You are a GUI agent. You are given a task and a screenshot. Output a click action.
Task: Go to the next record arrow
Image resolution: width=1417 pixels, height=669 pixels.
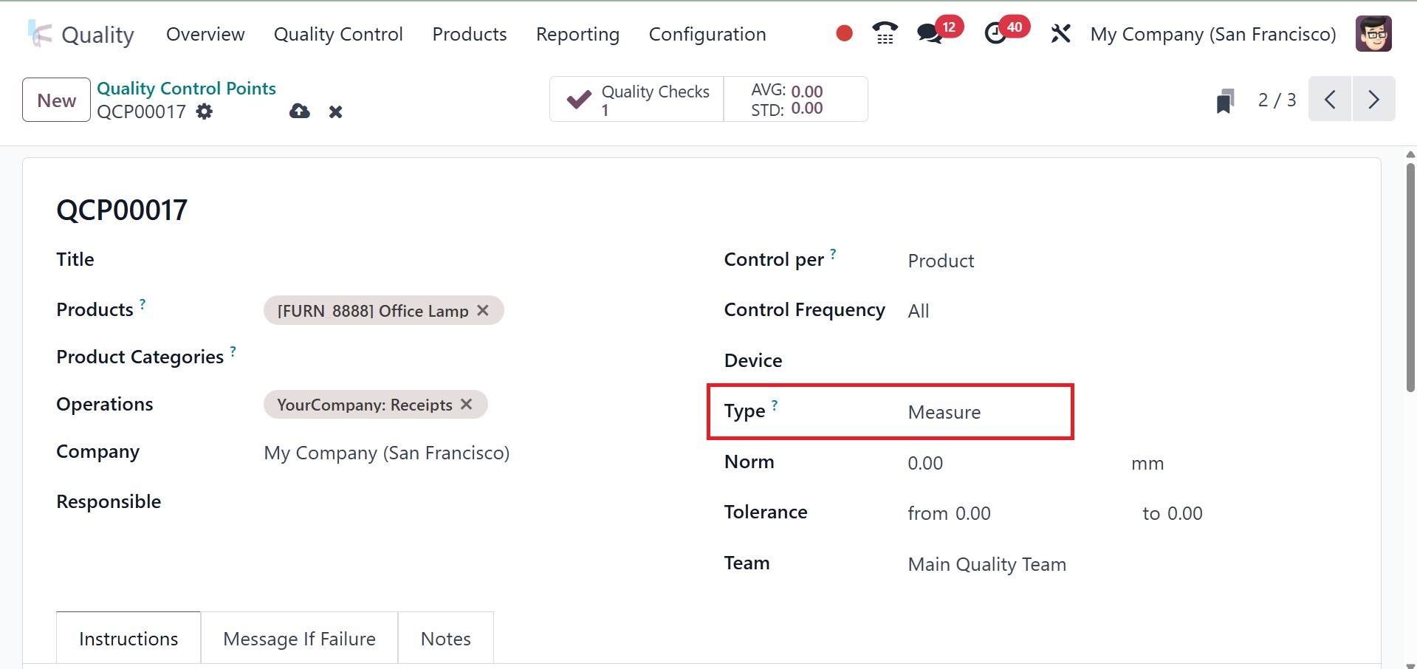pyautogui.click(x=1373, y=99)
